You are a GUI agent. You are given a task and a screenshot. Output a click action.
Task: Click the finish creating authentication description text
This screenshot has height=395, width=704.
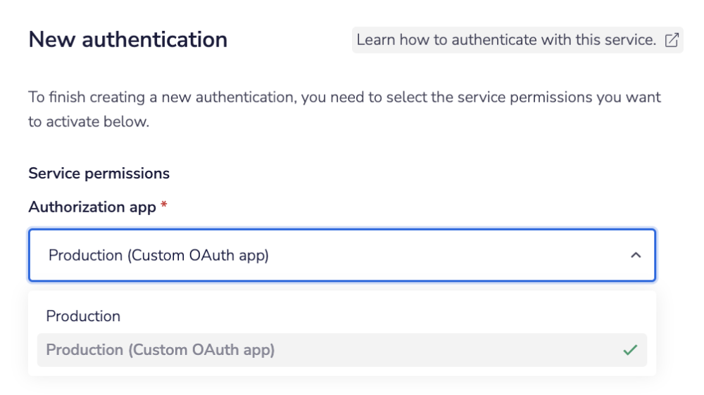pyautogui.click(x=344, y=109)
